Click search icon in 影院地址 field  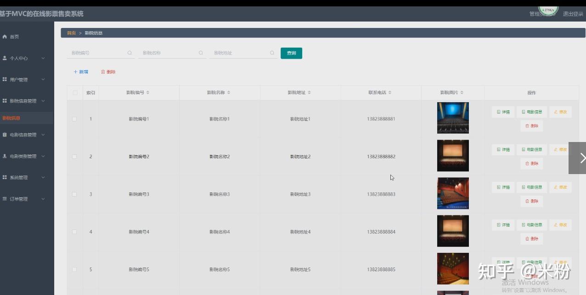(272, 53)
